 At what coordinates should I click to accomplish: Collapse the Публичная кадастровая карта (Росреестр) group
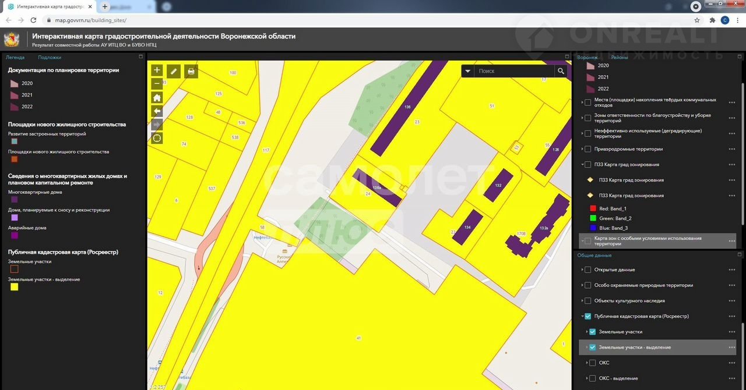click(x=582, y=317)
